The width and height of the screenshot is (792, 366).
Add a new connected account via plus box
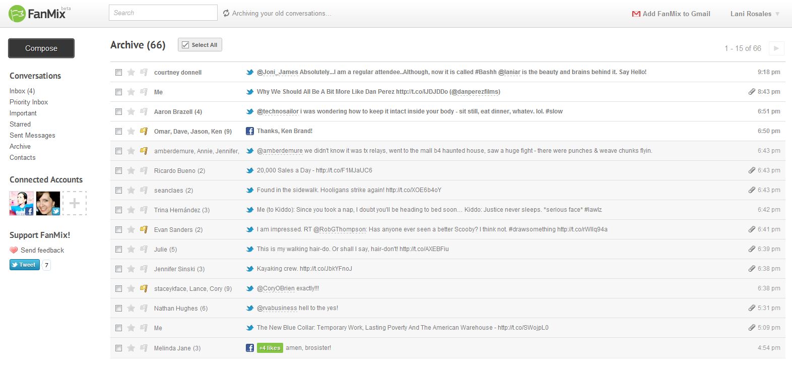pos(75,203)
